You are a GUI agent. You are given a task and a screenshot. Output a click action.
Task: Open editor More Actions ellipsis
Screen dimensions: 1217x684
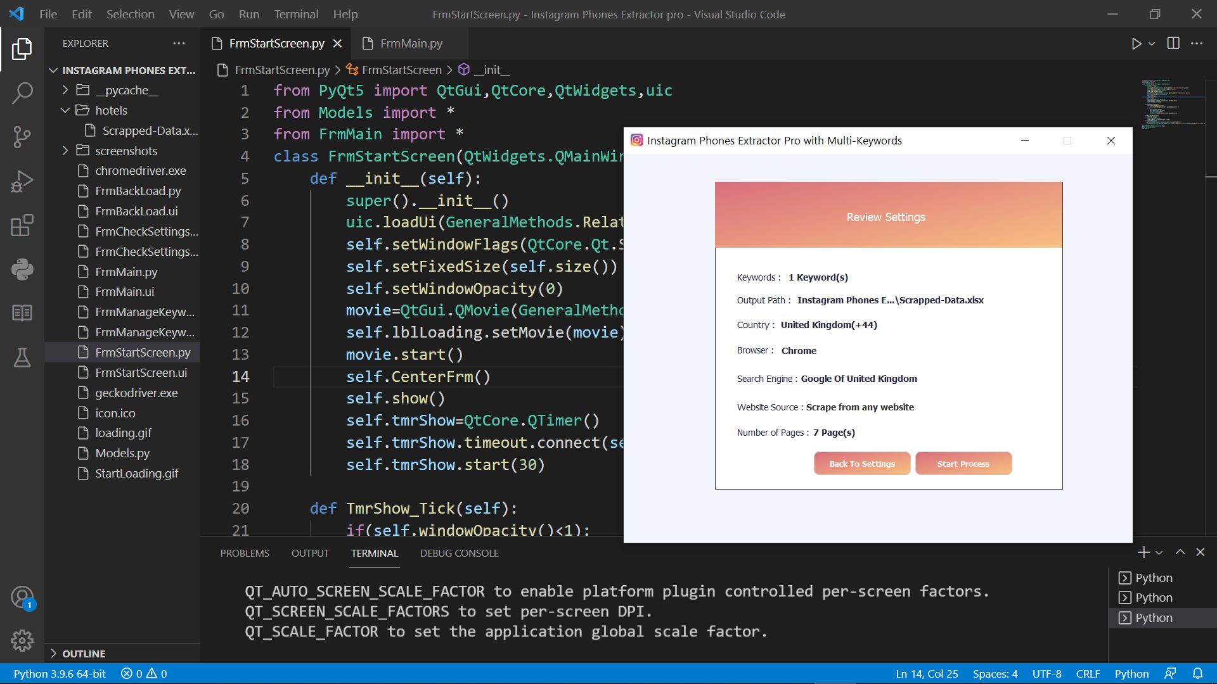point(1197,43)
